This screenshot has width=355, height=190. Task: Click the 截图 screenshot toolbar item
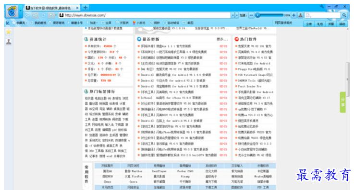(x=188, y=23)
